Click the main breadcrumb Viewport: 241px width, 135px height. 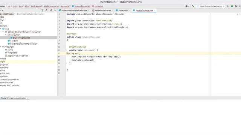point(15,6)
